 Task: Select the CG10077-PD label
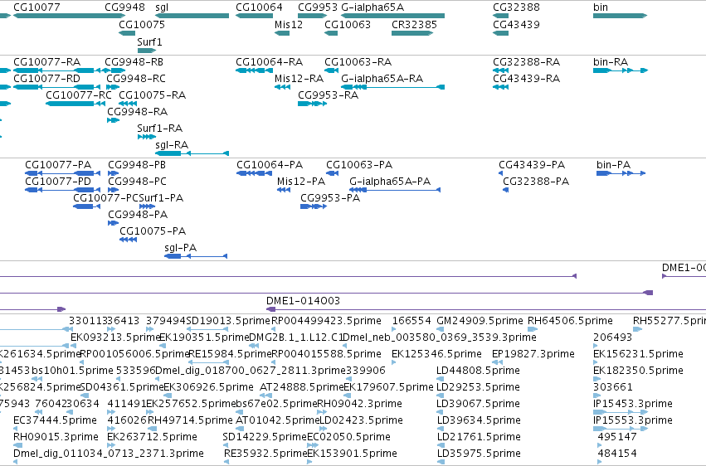point(58,182)
